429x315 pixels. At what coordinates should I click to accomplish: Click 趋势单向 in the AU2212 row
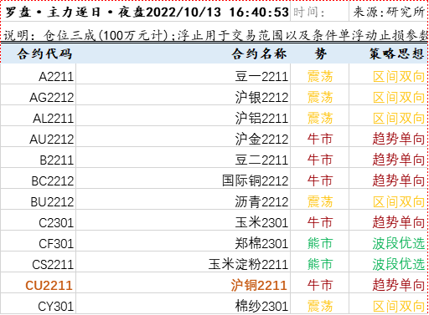pyautogui.click(x=399, y=139)
